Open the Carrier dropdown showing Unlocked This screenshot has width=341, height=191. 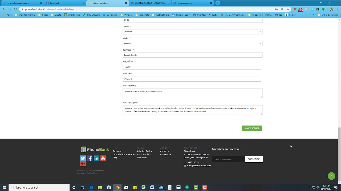click(x=193, y=32)
